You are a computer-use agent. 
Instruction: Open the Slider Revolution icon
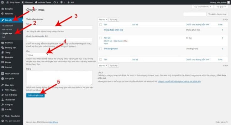(3, 116)
